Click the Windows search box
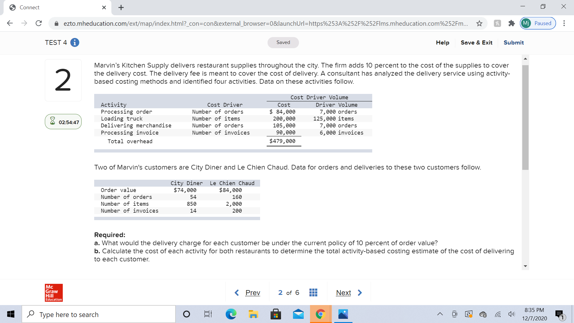This screenshot has height=323, width=574. (99, 314)
